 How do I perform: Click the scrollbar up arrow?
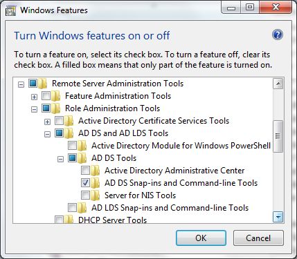[278, 84]
